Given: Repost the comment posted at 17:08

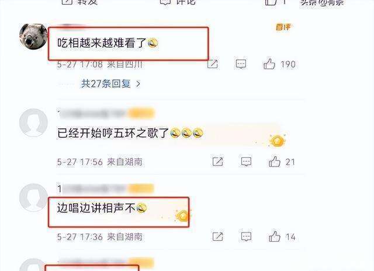Looking at the screenshot, I should (x=212, y=64).
